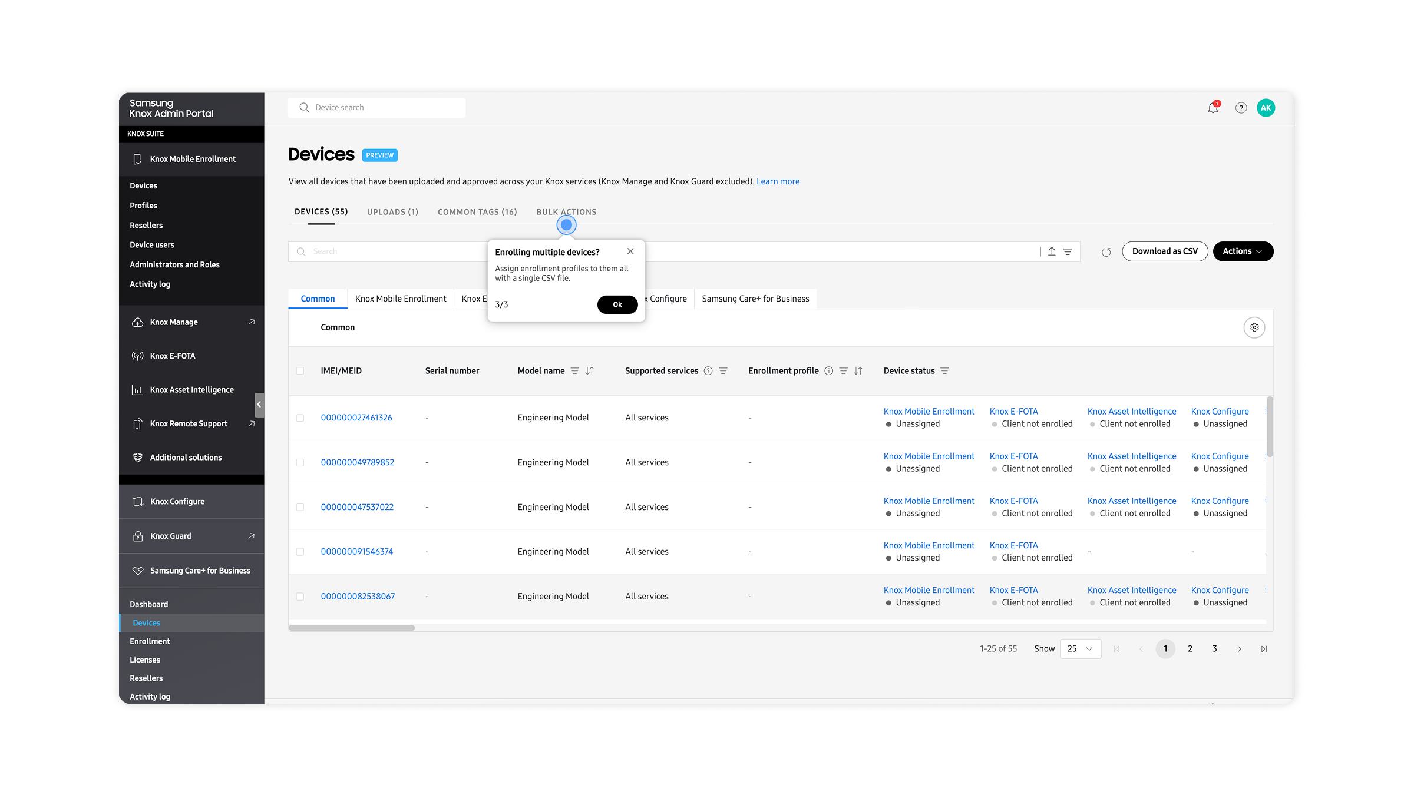
Task: Click the upload arrow icon in search bar
Action: click(1052, 251)
